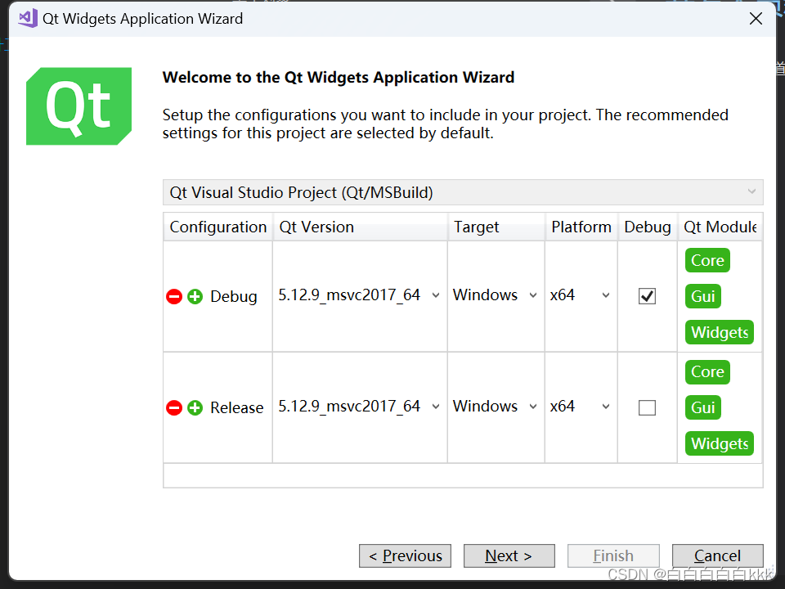This screenshot has height=589, width=785.
Task: Click the Debug column header
Action: (x=648, y=227)
